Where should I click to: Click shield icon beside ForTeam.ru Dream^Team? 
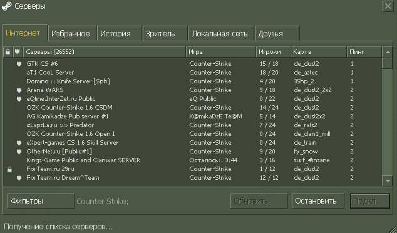click(19, 178)
